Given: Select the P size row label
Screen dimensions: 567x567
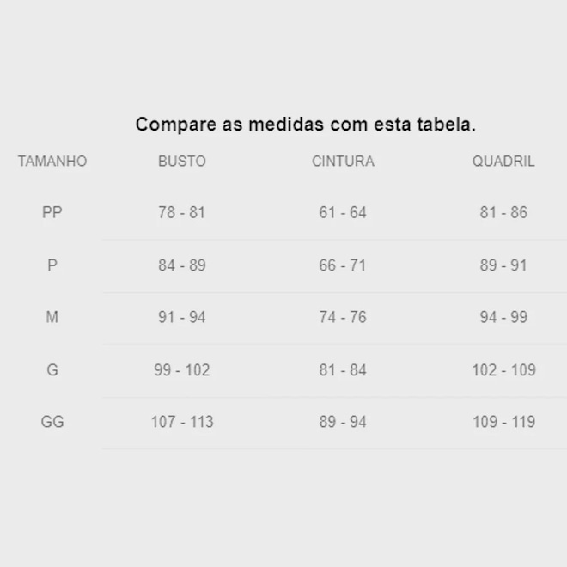Looking at the screenshot, I should pyautogui.click(x=52, y=265).
